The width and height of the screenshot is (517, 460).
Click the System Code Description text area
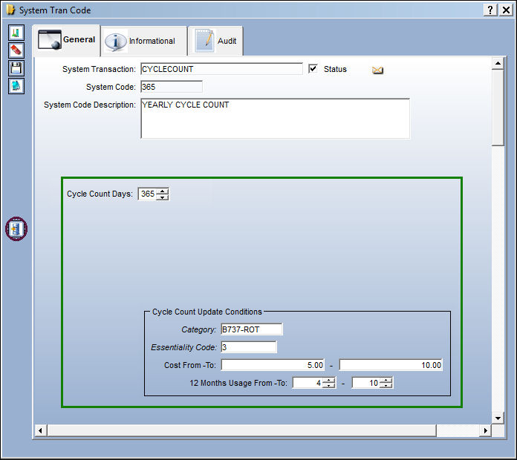click(x=276, y=119)
